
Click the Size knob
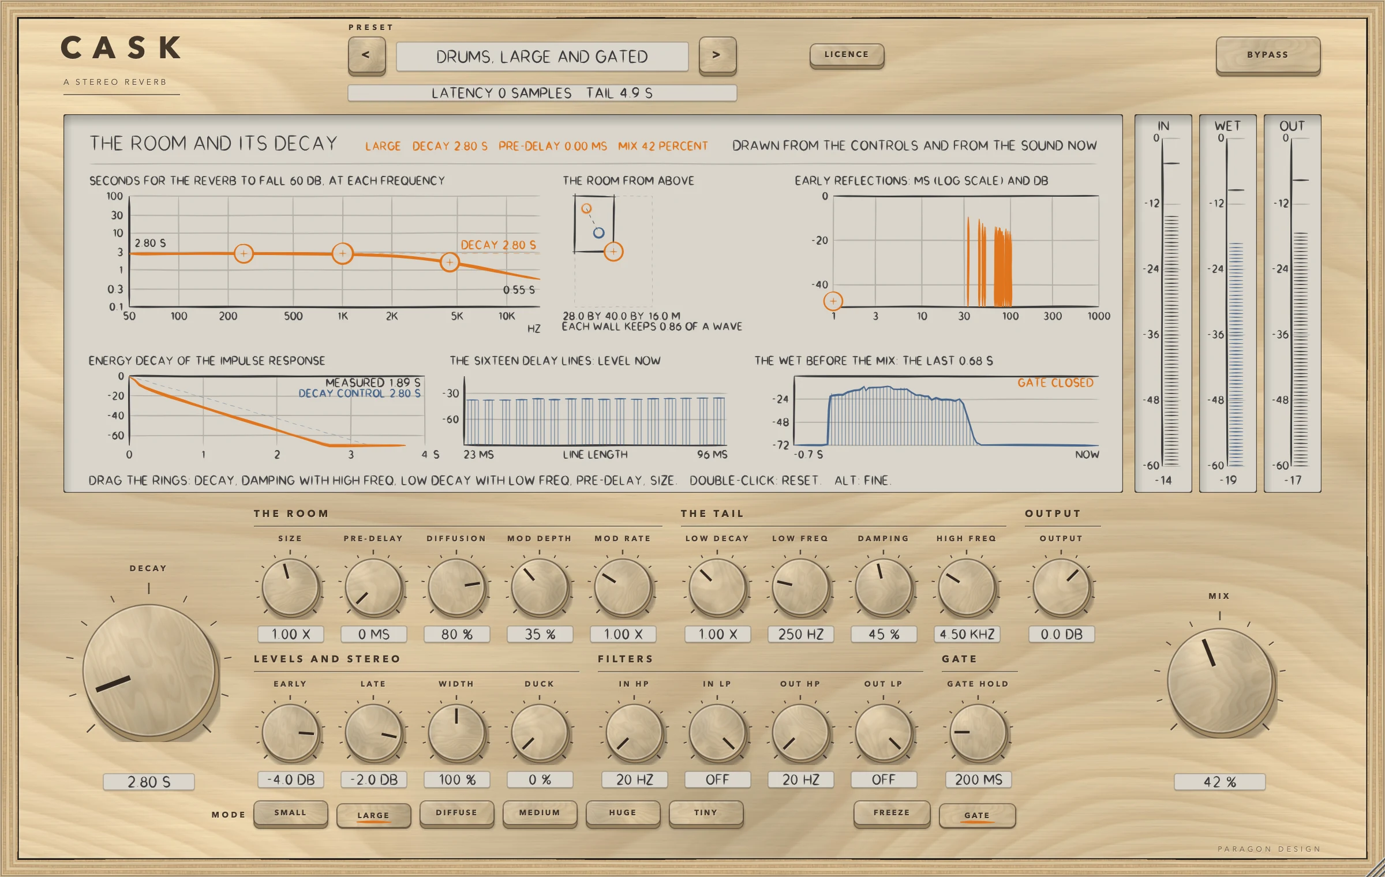(290, 587)
